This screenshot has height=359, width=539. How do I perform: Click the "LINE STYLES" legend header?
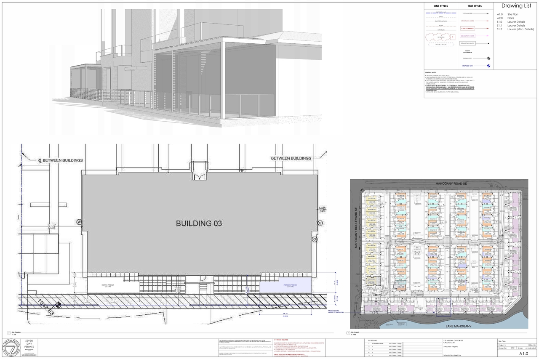[441, 6]
